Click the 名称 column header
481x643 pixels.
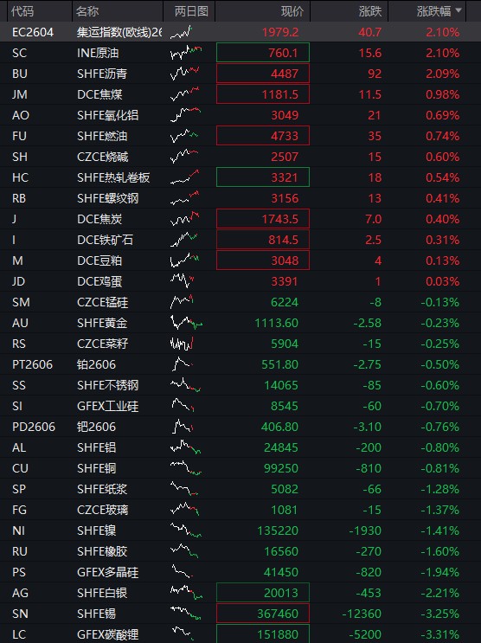pos(87,11)
